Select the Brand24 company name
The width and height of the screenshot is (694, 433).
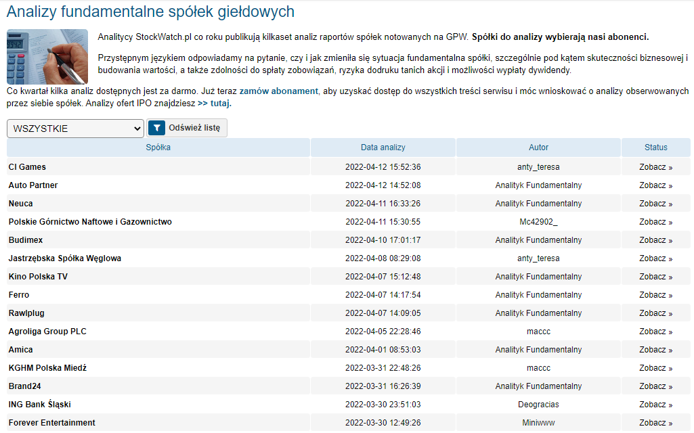[x=25, y=386]
